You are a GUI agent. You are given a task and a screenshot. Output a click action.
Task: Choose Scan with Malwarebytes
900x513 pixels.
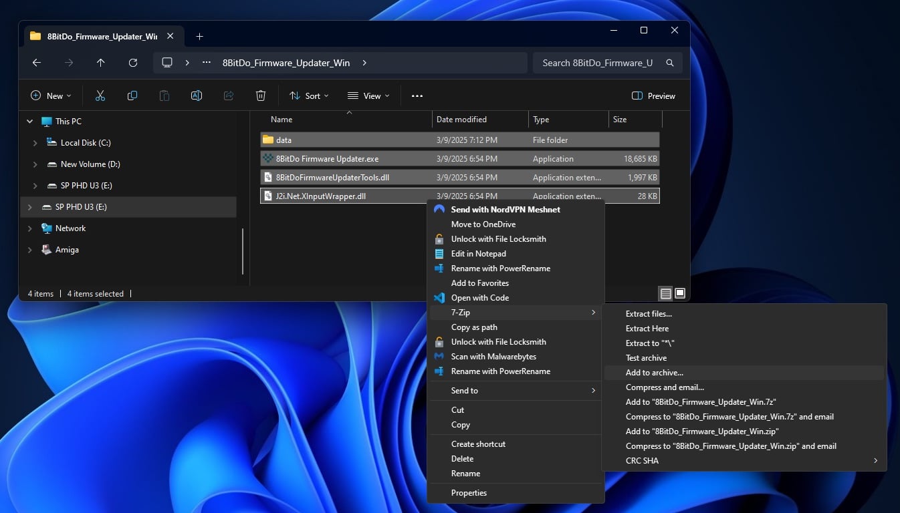(516, 357)
